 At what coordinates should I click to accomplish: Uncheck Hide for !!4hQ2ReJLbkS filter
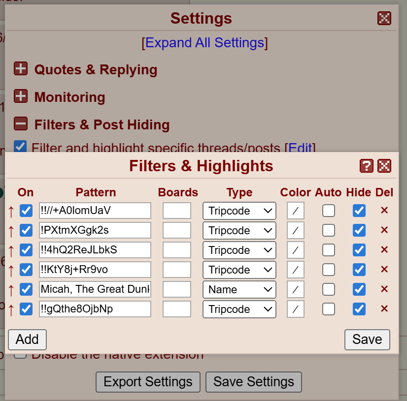(359, 250)
